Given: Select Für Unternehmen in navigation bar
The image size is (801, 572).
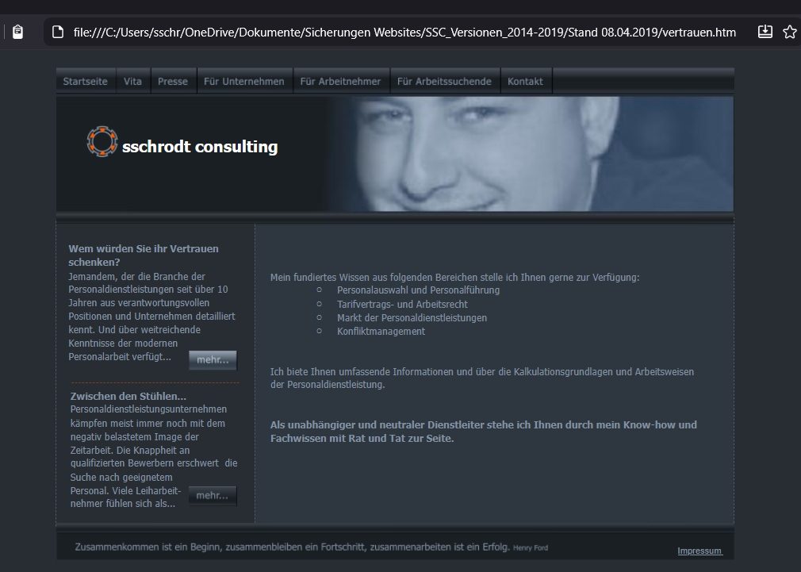Looking at the screenshot, I should [x=243, y=81].
